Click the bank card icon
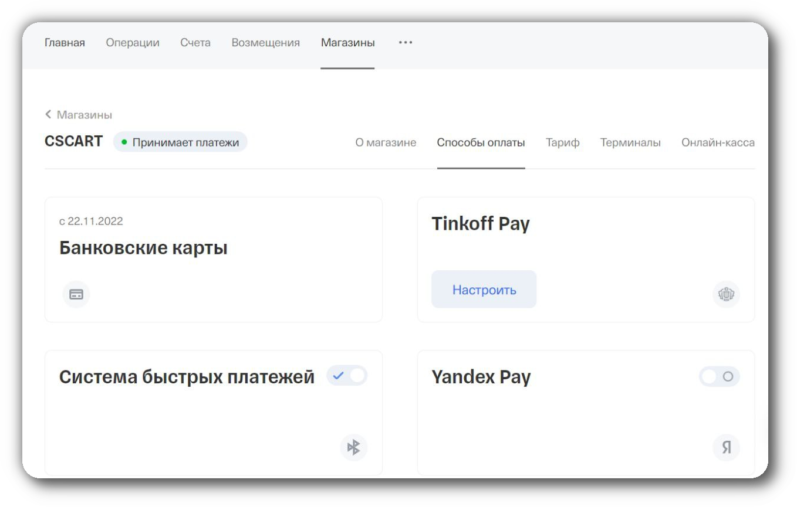Screen dimensions: 797x507 click(76, 294)
